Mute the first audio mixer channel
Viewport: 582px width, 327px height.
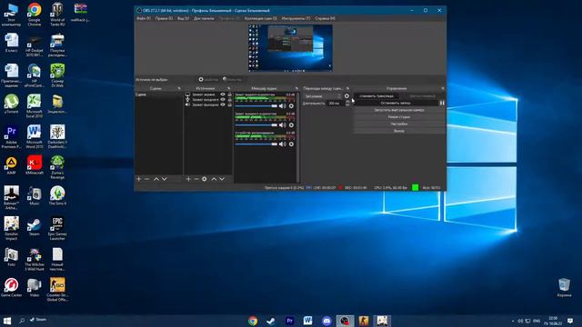283,106
